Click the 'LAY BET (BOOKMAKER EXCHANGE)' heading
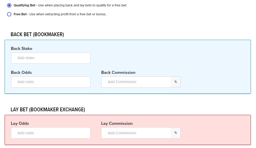The height and width of the screenshot is (148, 256). [48, 110]
